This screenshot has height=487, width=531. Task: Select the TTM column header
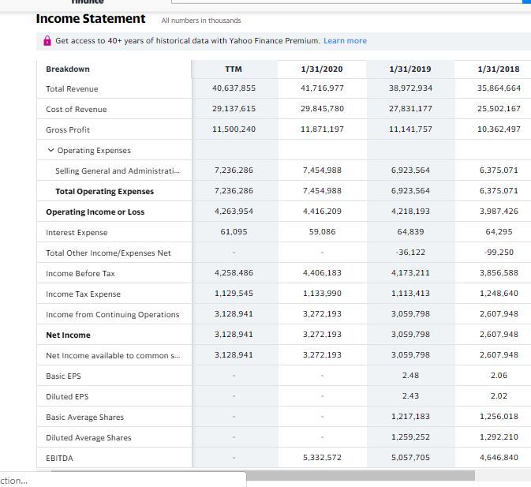234,69
